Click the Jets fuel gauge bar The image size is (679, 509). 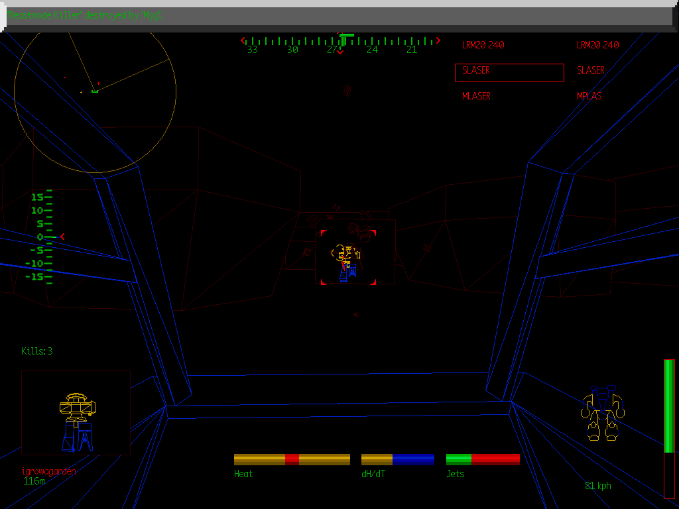(x=483, y=459)
